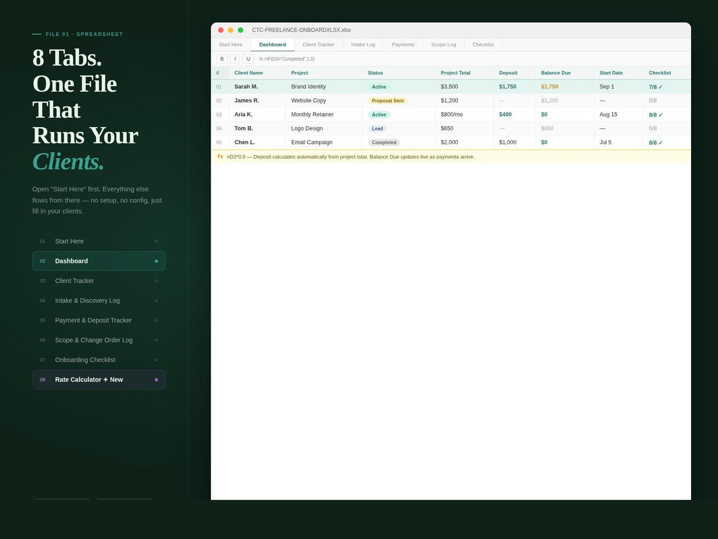This screenshot has height=539, width=718.
Task: Click Aria K.'s Active status badge
Action: pos(379,114)
